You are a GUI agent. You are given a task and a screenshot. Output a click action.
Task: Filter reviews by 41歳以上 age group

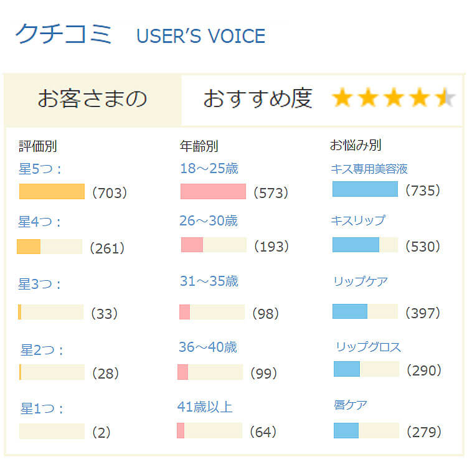(205, 407)
